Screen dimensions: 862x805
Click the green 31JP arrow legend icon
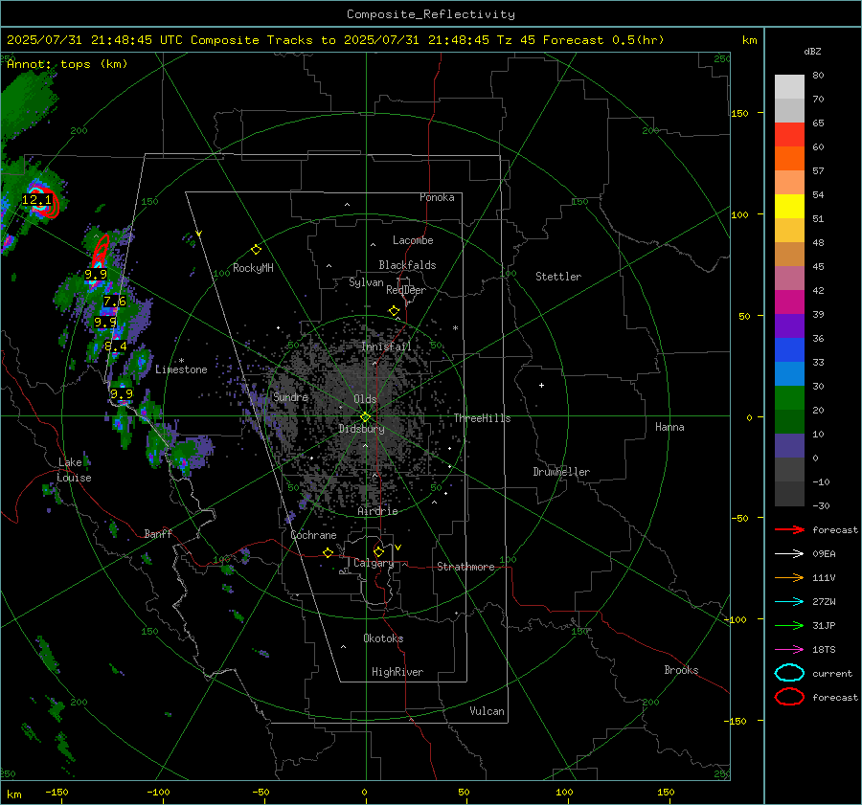click(x=789, y=625)
